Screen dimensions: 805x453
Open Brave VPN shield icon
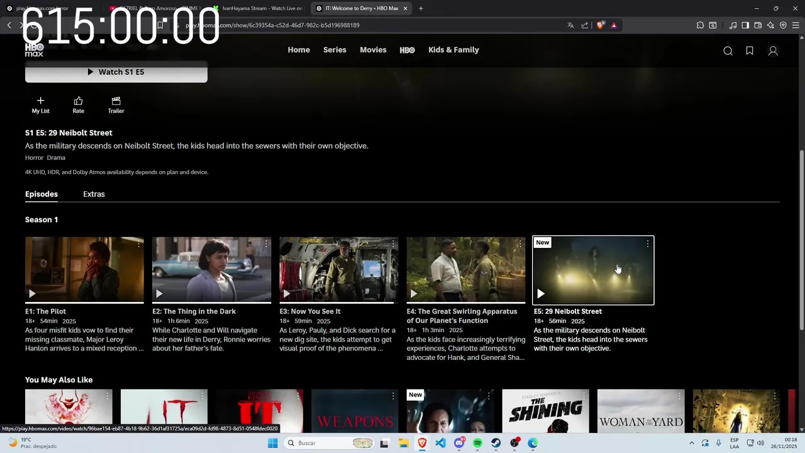(783, 25)
